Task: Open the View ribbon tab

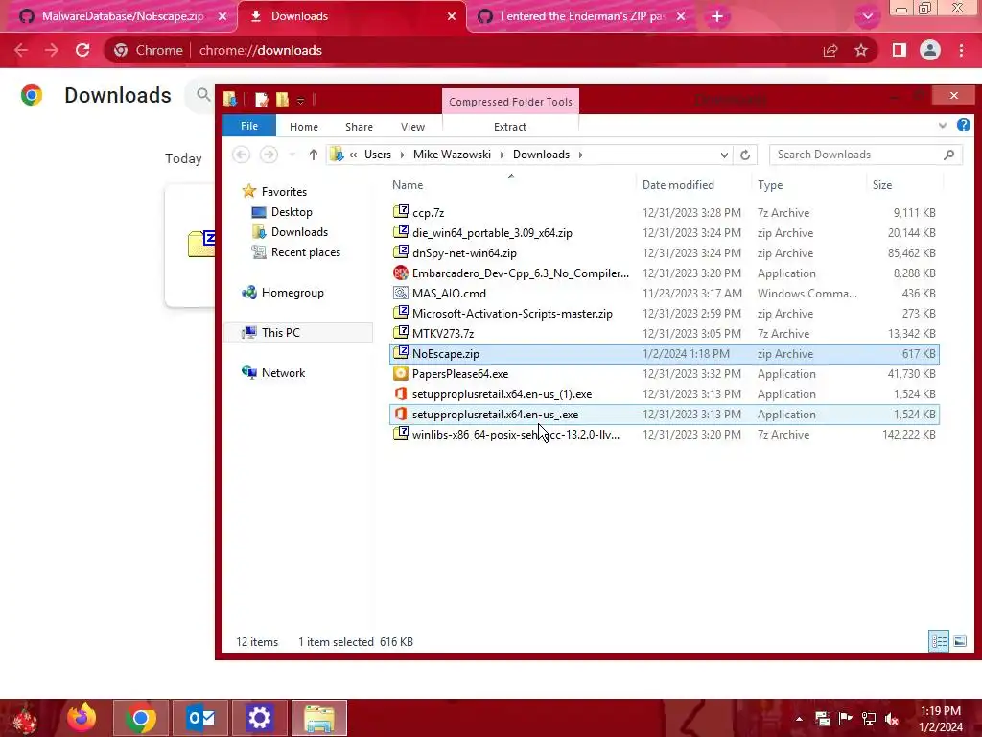Action: click(412, 127)
